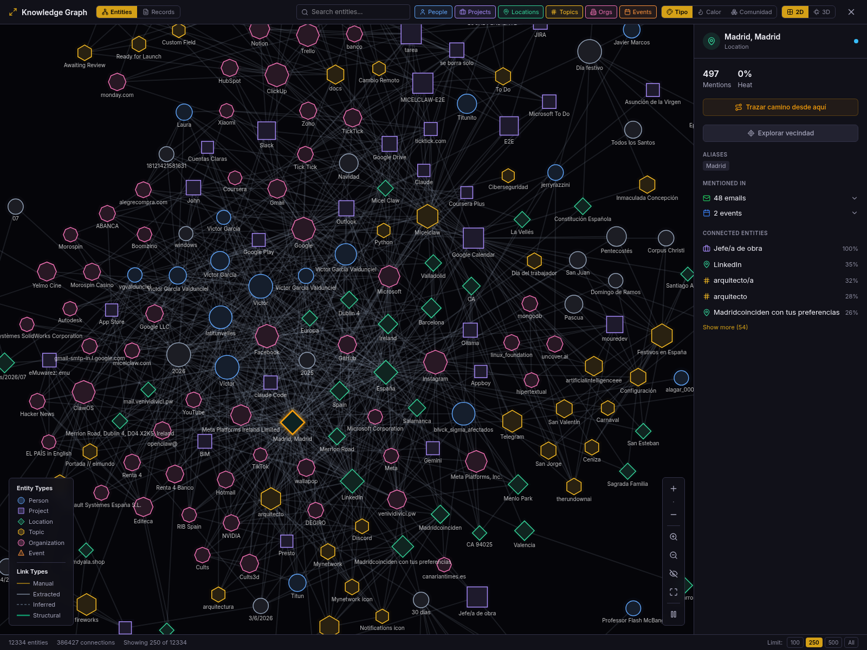Click the expand icon beside Knowledge Graph title
The width and height of the screenshot is (867, 650).
pyautogui.click(x=13, y=12)
